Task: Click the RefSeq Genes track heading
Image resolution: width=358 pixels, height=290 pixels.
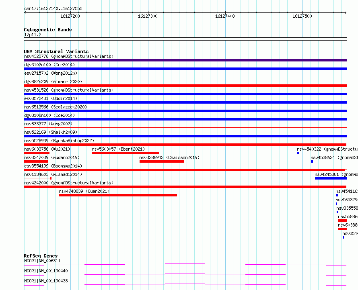Action: pyautogui.click(x=41, y=256)
